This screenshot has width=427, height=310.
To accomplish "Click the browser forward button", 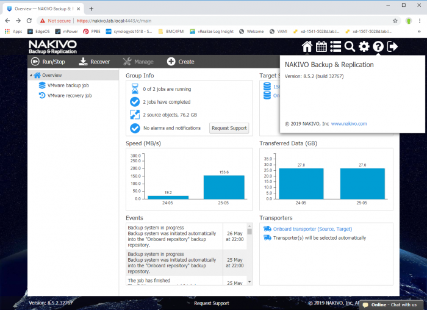I will (x=18, y=21).
